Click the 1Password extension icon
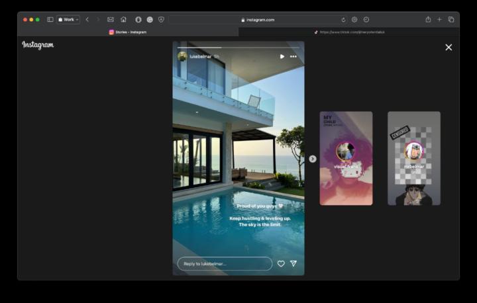The image size is (477, 303). pos(138,19)
